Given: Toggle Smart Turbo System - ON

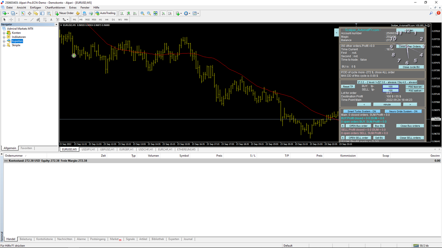Looking at the screenshot, I should [x=362, y=111].
